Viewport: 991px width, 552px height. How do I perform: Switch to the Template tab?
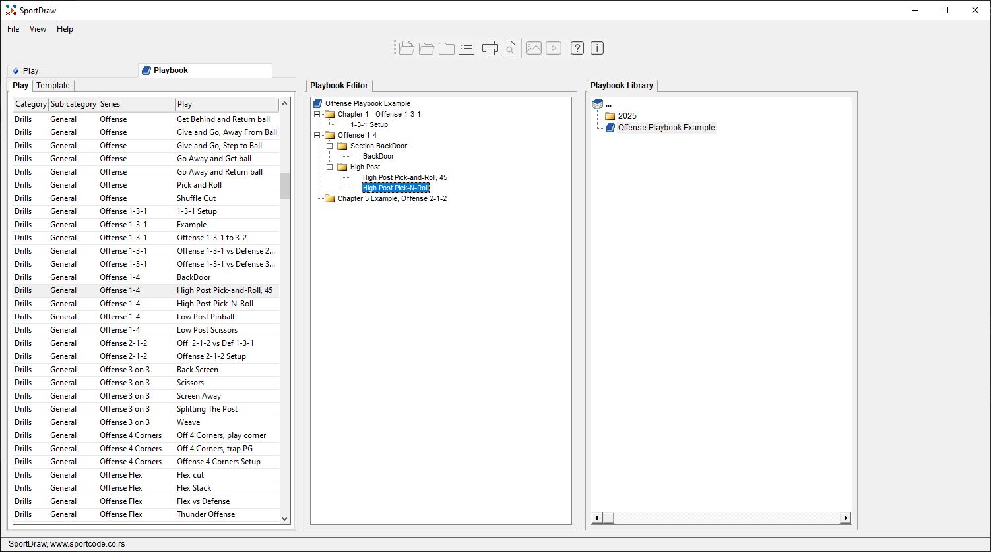(x=53, y=85)
